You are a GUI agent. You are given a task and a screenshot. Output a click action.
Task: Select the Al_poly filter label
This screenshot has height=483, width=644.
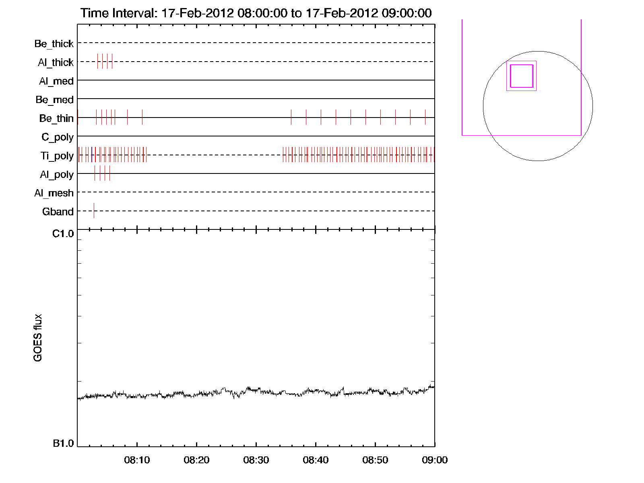[57, 175]
